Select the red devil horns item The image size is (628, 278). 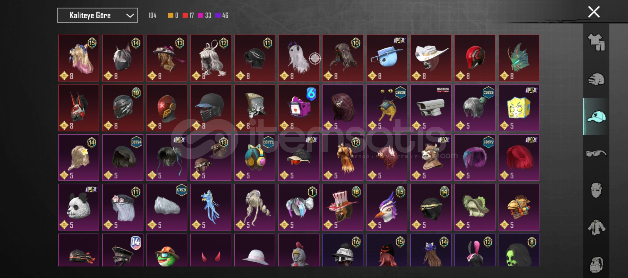(211, 250)
